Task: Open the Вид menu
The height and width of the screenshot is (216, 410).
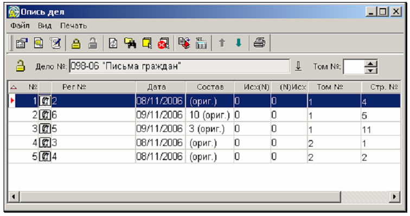Action: point(44,26)
